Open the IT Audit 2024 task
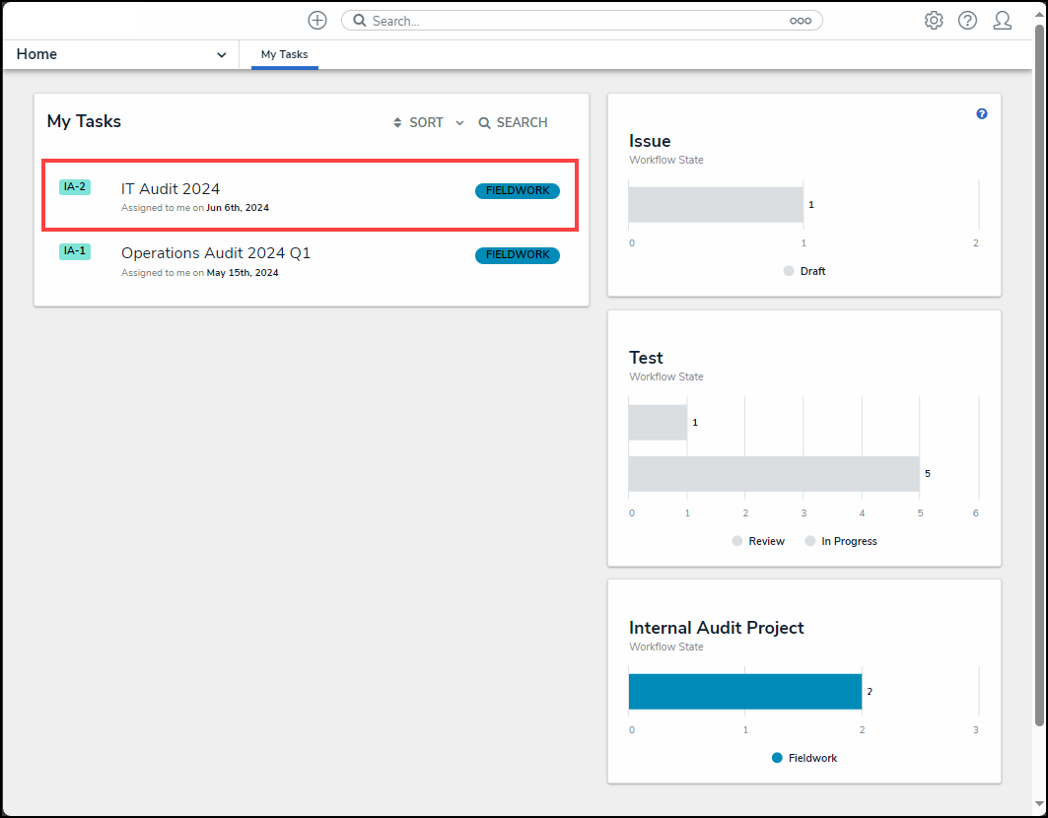This screenshot has width=1048, height=818. 171,189
